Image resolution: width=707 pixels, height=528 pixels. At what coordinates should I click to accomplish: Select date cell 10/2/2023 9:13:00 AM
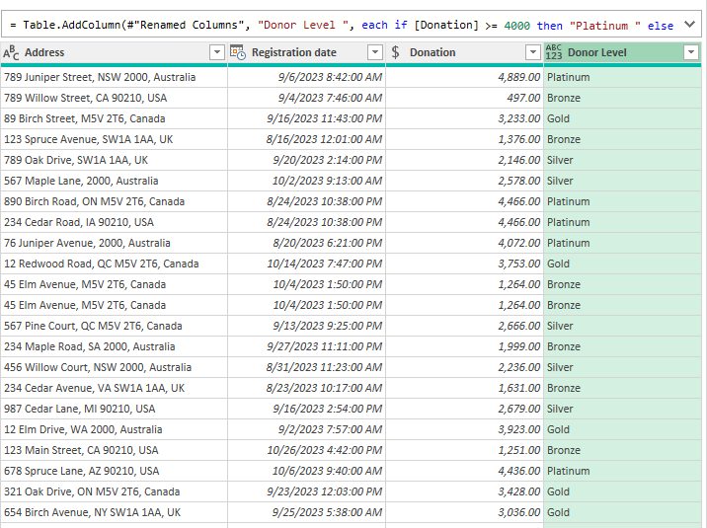(x=307, y=181)
